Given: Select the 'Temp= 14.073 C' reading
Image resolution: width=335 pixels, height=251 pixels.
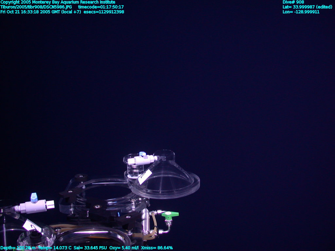Looking at the screenshot, I should click(x=55, y=248).
